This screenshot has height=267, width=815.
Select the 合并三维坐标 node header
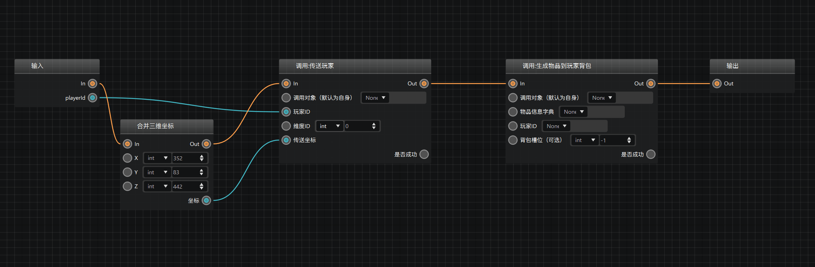(167, 126)
